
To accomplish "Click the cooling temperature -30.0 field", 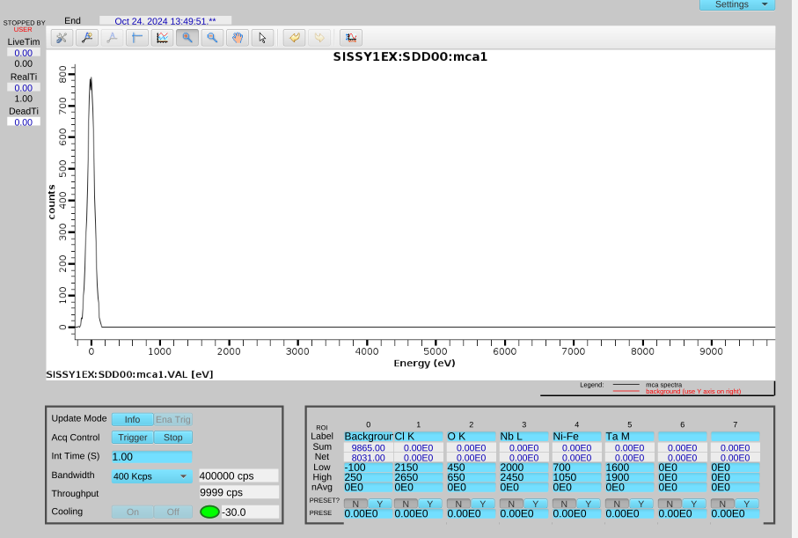I will 249,512.
